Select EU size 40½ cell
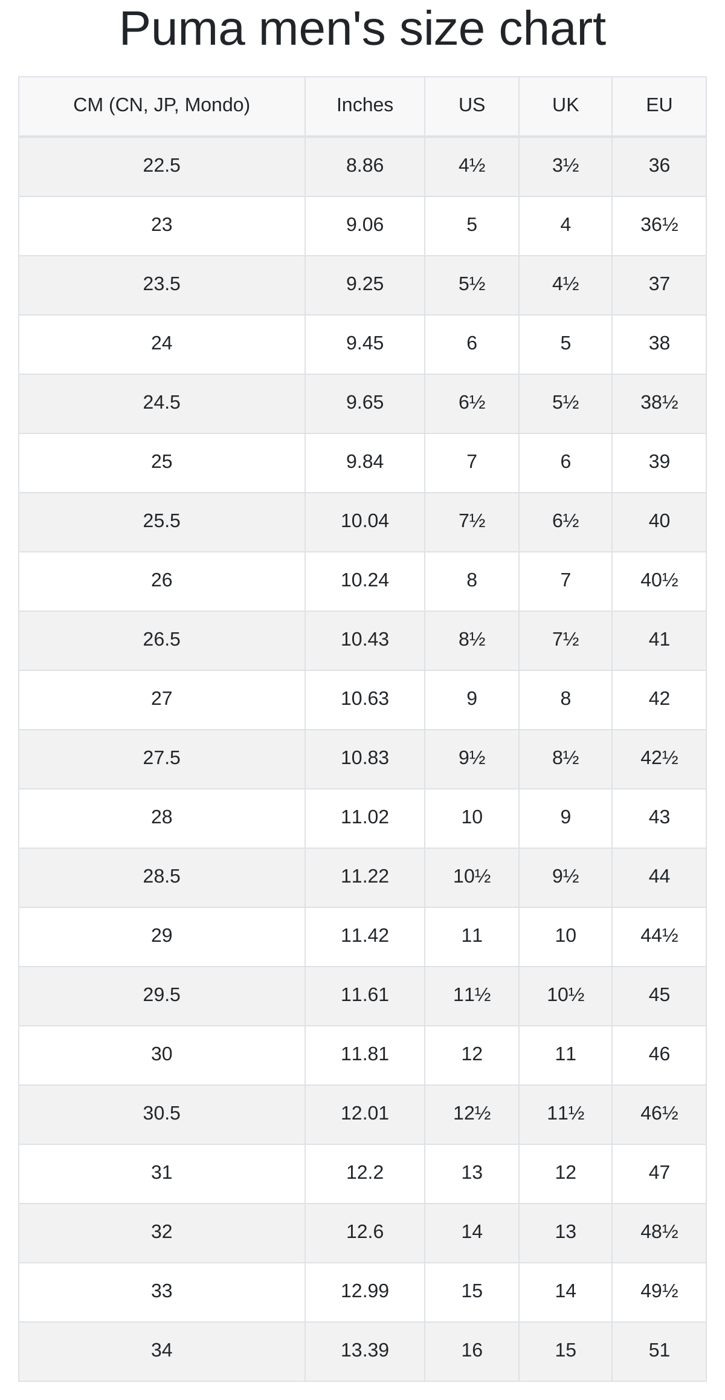 click(x=659, y=581)
